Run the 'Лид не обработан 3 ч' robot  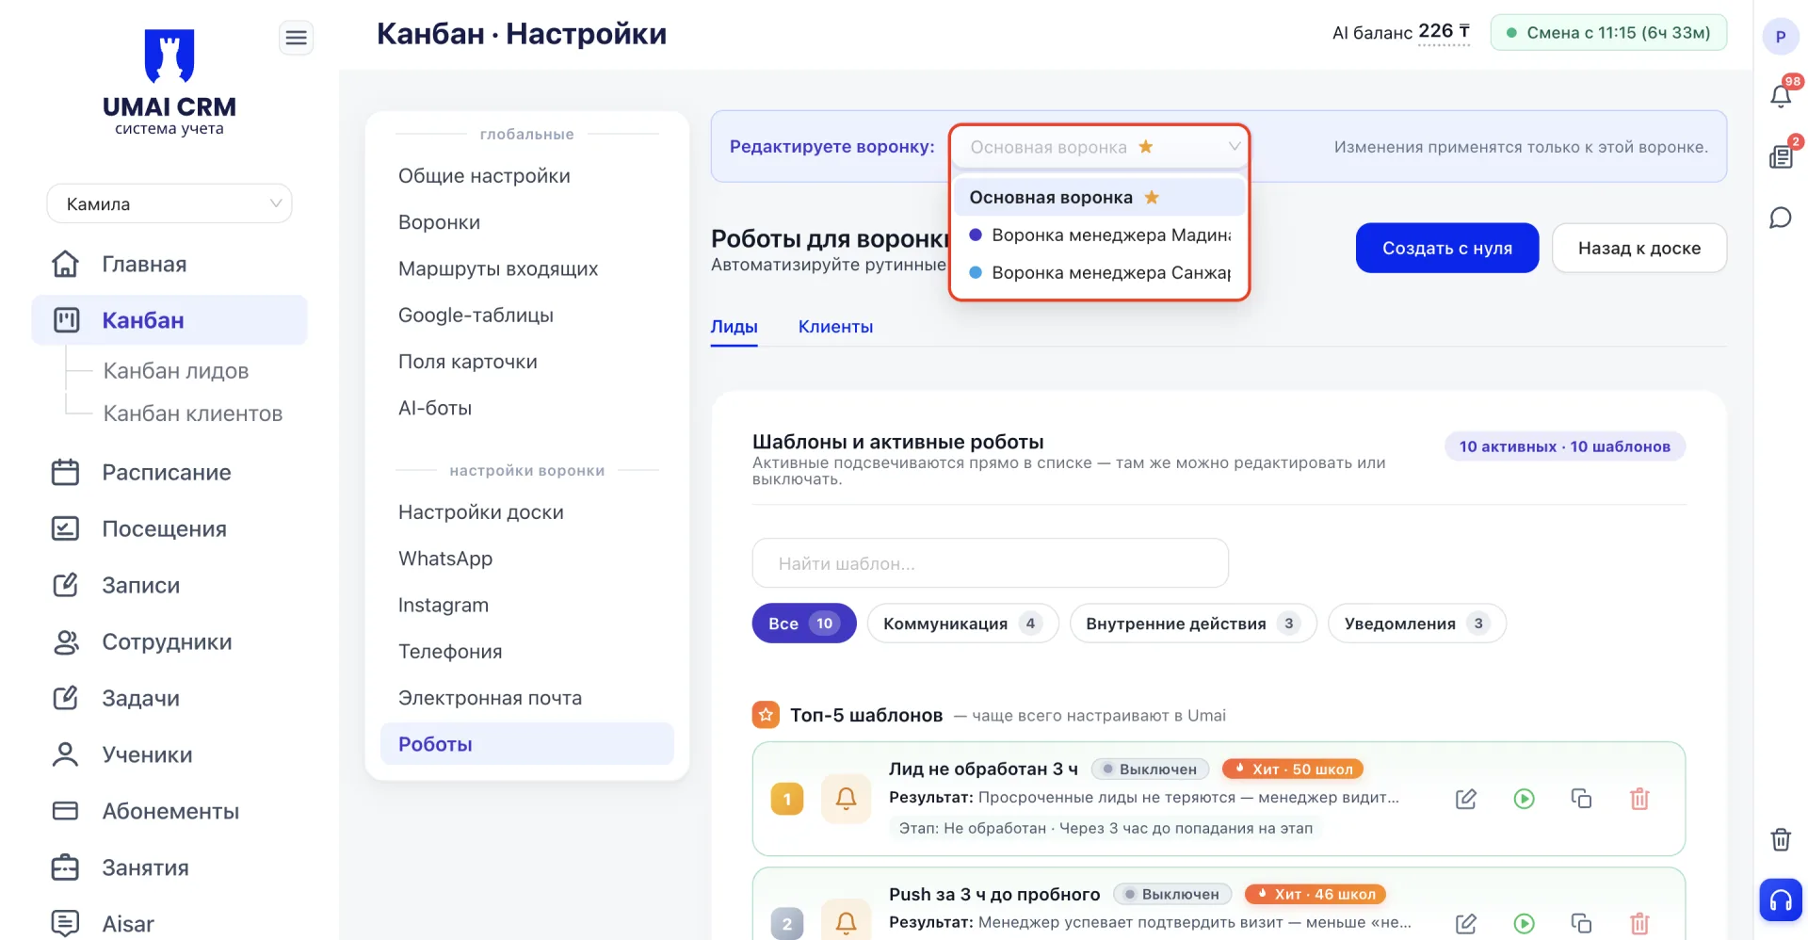click(x=1524, y=799)
